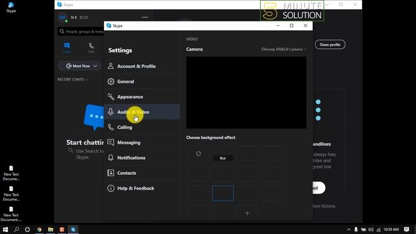
Task: Click the Share profile button
Action: click(x=330, y=45)
